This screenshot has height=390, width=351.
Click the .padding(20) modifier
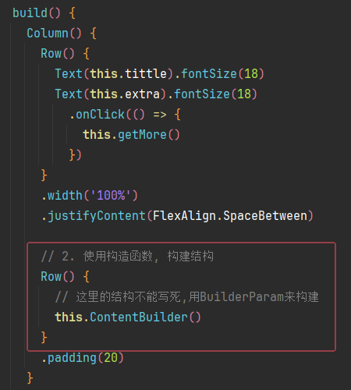82,358
